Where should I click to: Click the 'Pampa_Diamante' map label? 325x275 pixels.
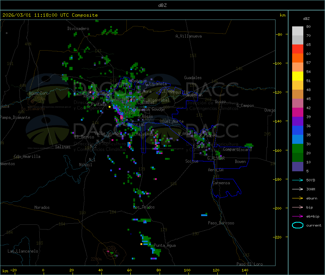[15, 117]
